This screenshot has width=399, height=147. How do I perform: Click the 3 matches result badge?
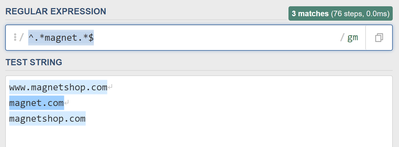340,14
